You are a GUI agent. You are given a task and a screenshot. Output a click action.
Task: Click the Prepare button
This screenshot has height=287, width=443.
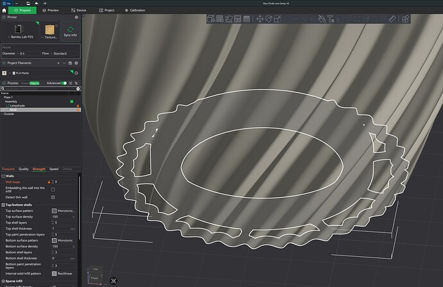pyautogui.click(x=22, y=10)
